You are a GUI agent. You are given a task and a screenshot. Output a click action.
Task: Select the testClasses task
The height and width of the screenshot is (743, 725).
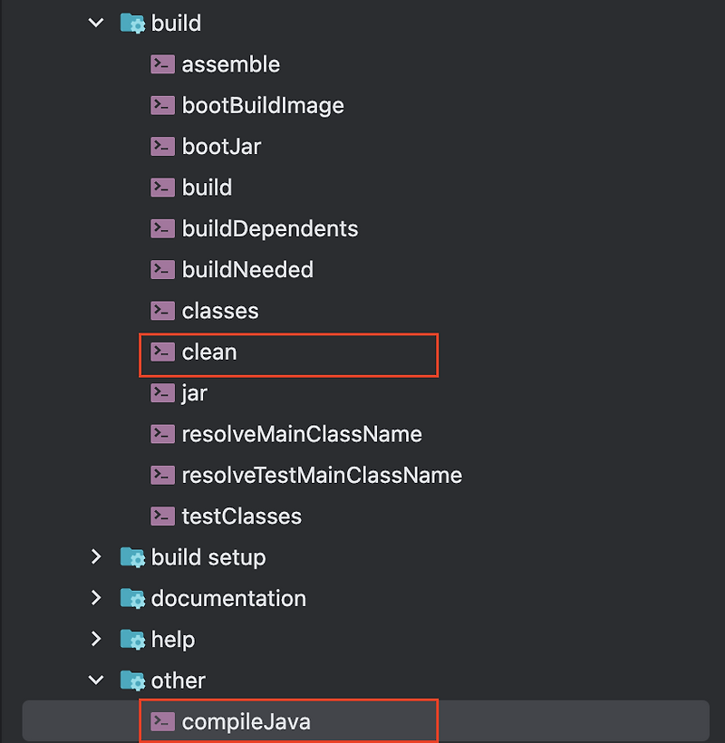pyautogui.click(x=241, y=516)
